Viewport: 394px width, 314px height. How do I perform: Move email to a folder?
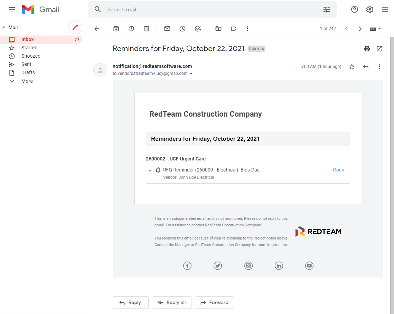coord(218,29)
